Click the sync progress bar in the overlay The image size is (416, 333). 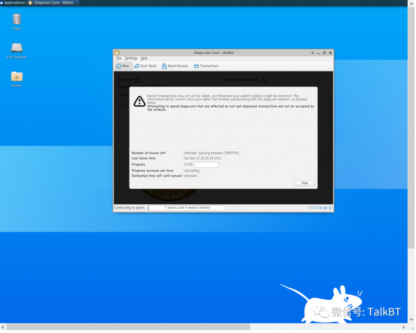pyautogui.click(x=206, y=165)
